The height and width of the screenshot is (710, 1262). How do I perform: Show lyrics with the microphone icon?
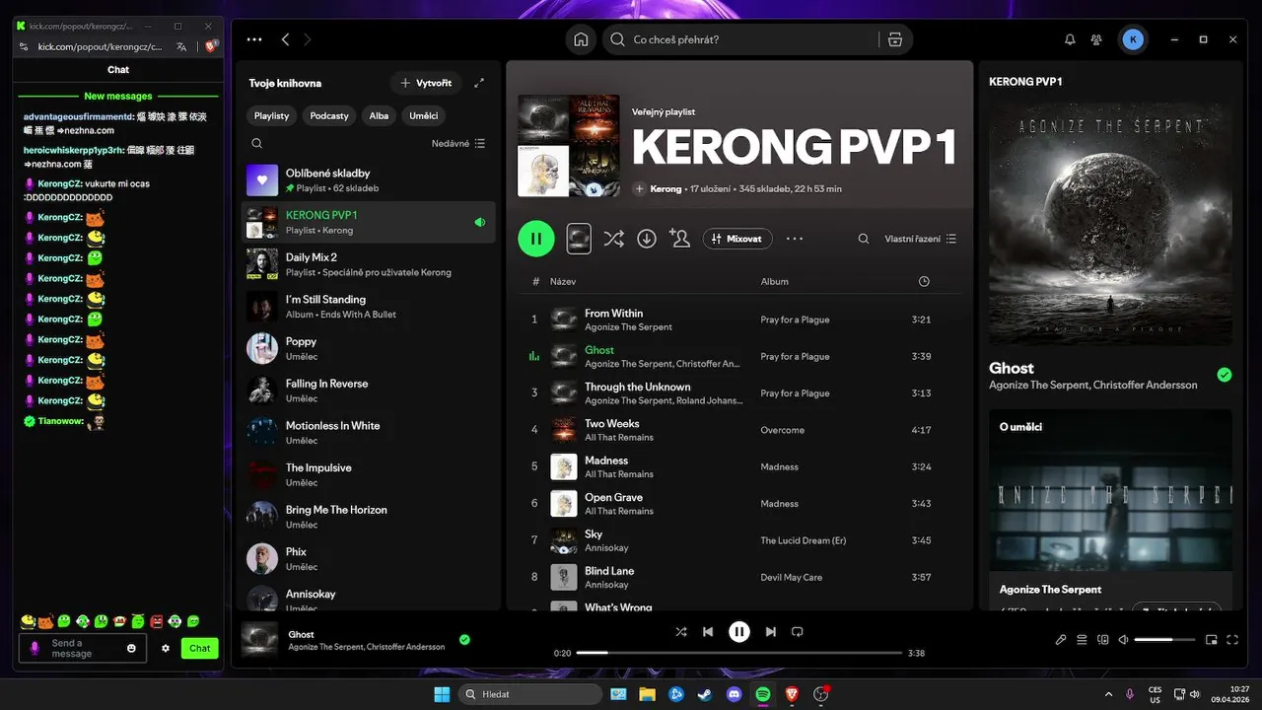pos(1061,640)
